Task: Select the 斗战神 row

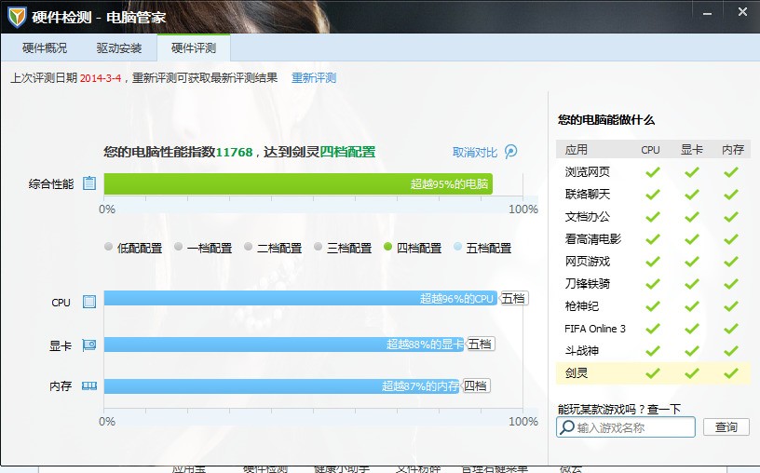Action: 653,350
